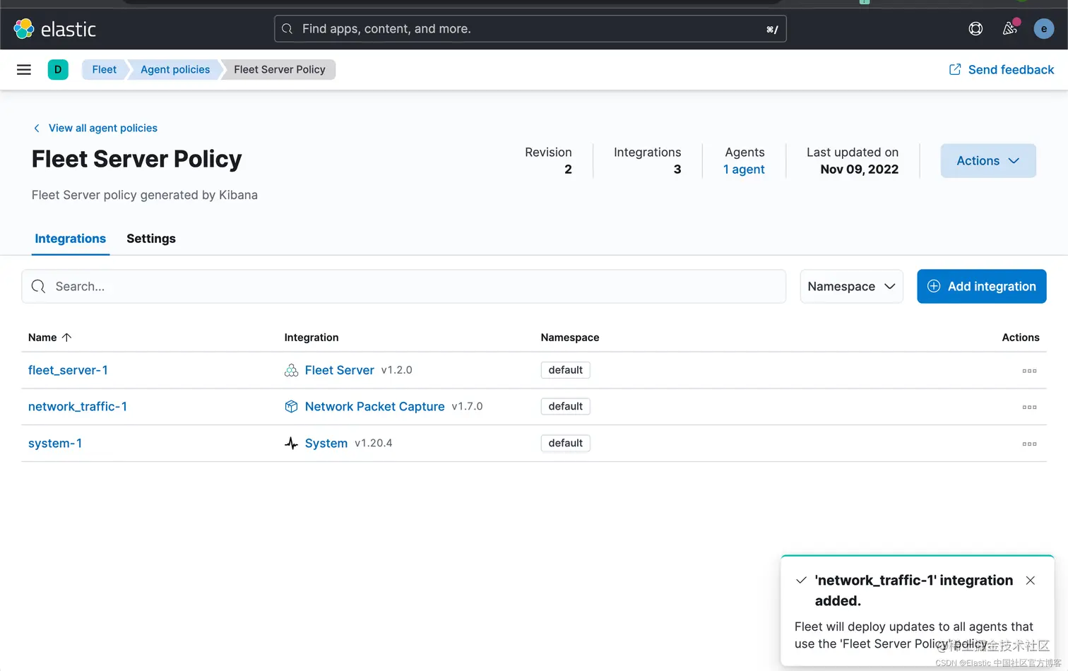Click the Integrations count 3
Screen dimensions: 1068x671
pyautogui.click(x=677, y=170)
